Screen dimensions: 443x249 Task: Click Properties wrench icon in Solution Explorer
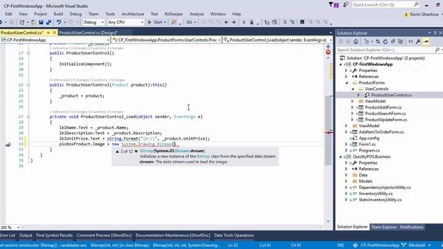pos(418,41)
